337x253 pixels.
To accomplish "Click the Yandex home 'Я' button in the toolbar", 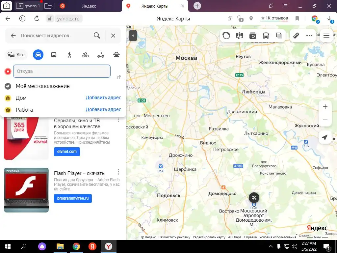I will (x=22, y=18).
